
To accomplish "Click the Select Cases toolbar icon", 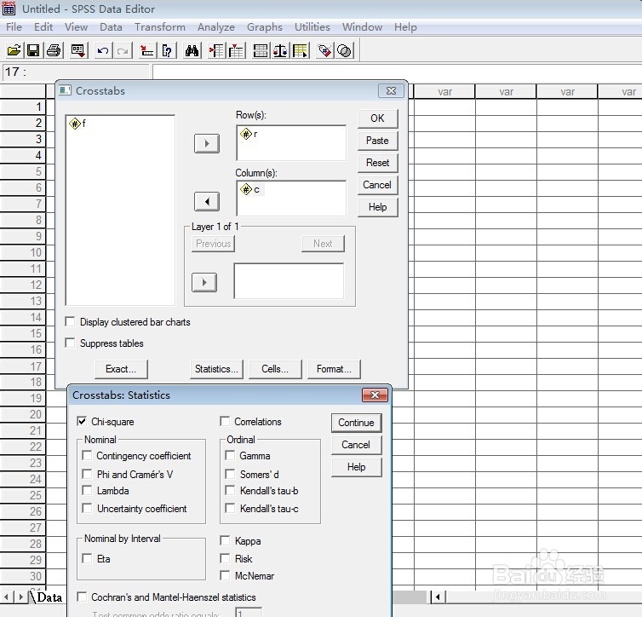I will 301,51.
